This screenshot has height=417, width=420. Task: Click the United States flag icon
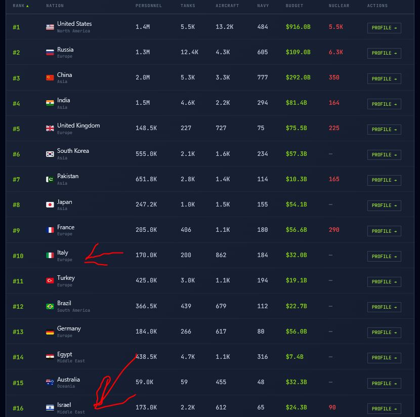[50, 27]
